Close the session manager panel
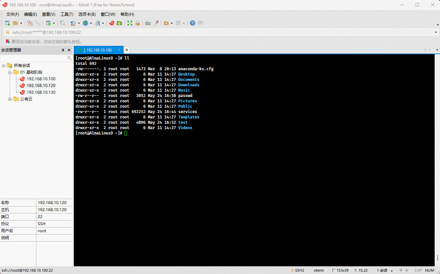The image size is (440, 274). tap(69, 50)
